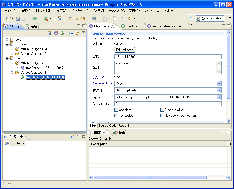Screen dimensions: 234x189
Task: Open the Syntax dropdown list
Action: (219, 97)
